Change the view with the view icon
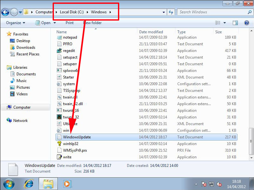This screenshot has width=254, height=190. pyautogui.click(x=218, y=23)
